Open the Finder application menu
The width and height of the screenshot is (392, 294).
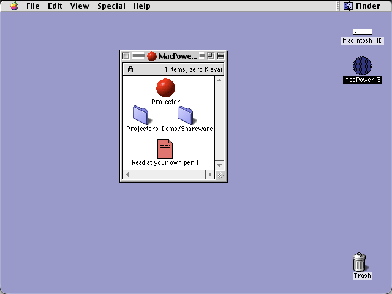click(362, 6)
